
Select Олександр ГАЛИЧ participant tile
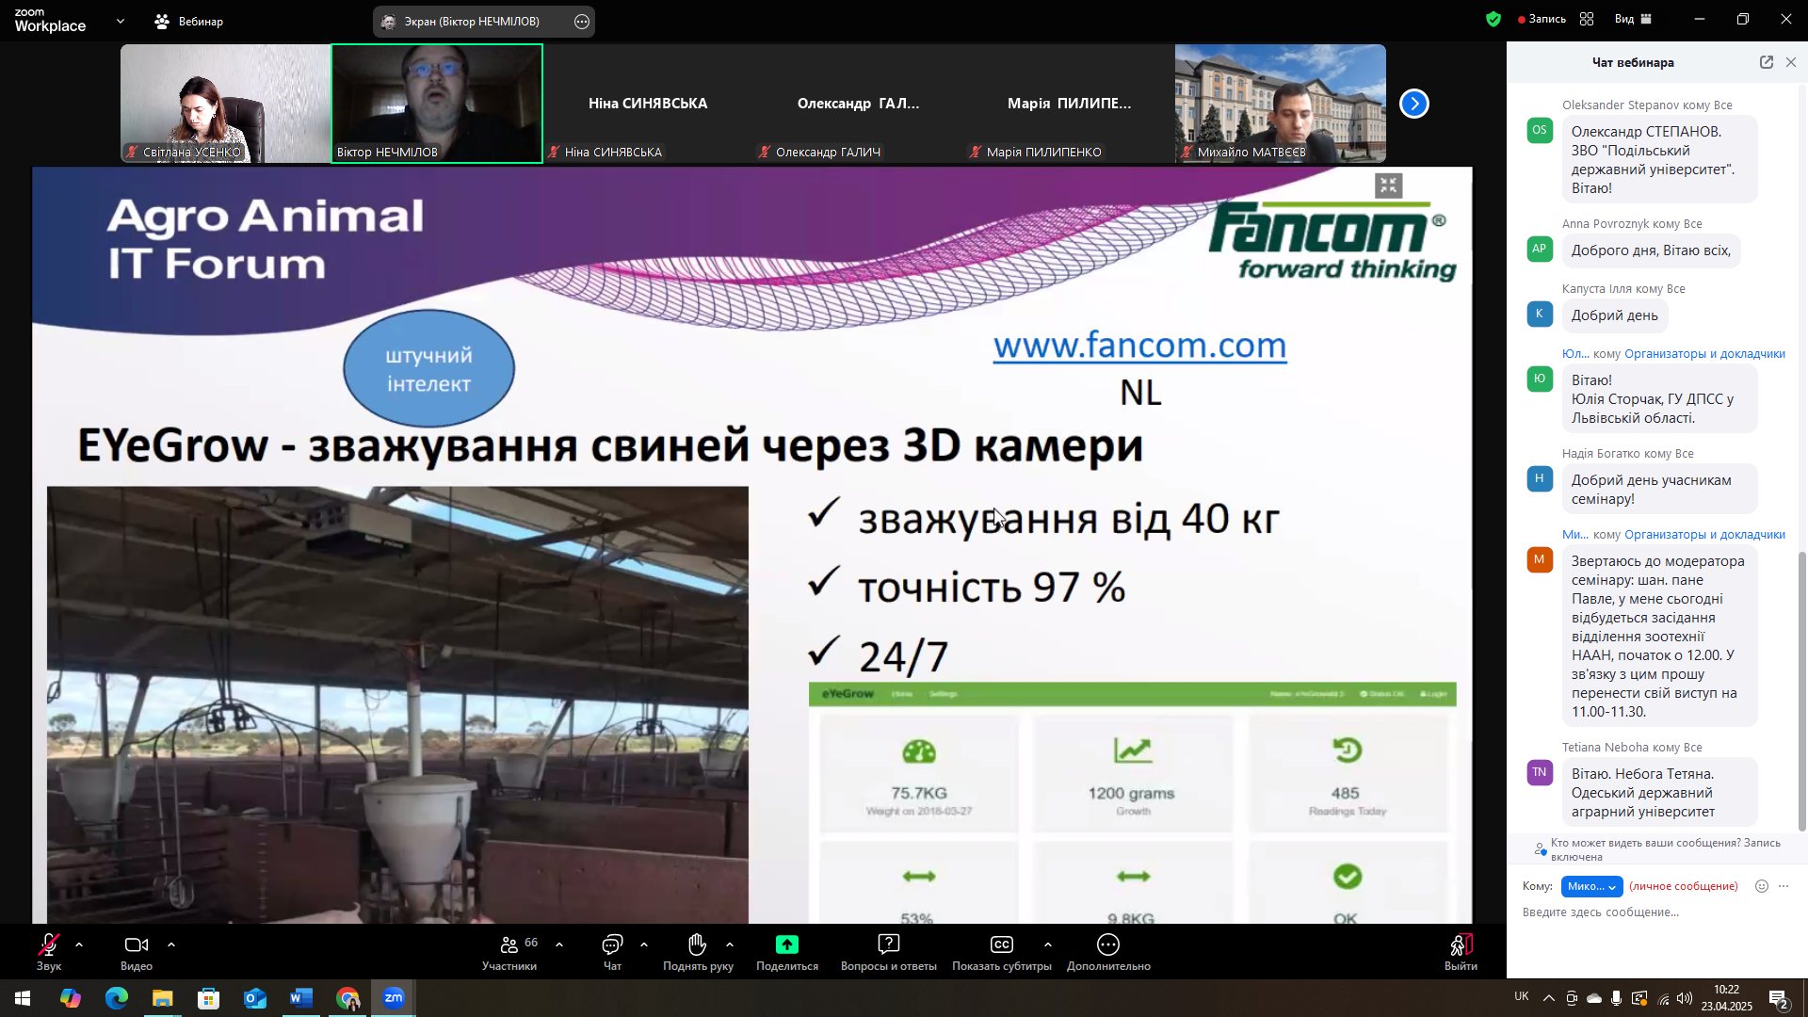859,104
